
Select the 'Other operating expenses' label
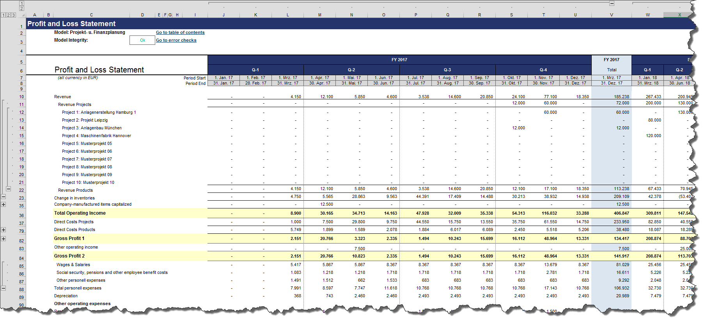pos(82,304)
